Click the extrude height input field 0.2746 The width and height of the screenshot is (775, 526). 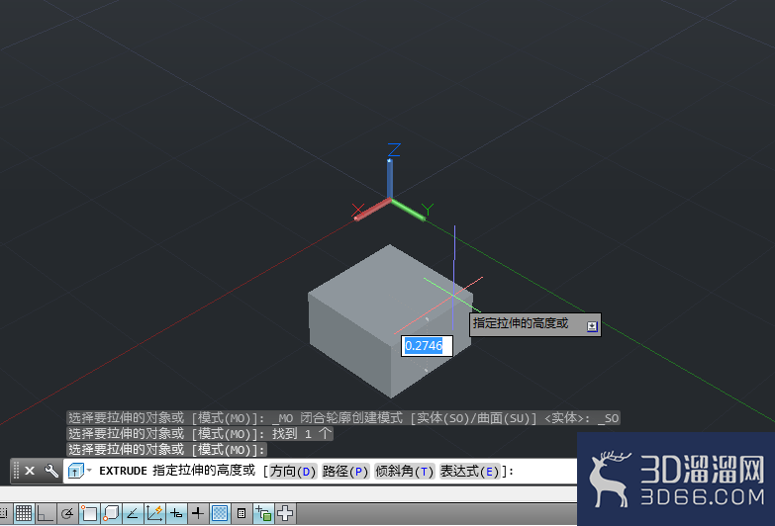tap(427, 346)
